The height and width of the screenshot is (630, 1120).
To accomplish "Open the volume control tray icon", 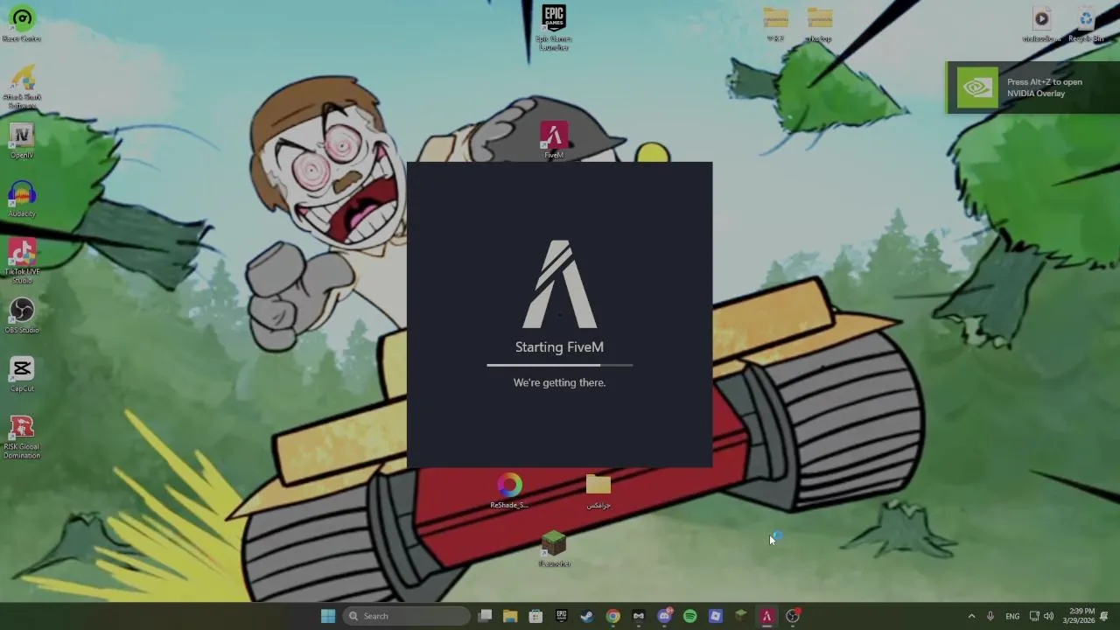I will [x=1048, y=616].
